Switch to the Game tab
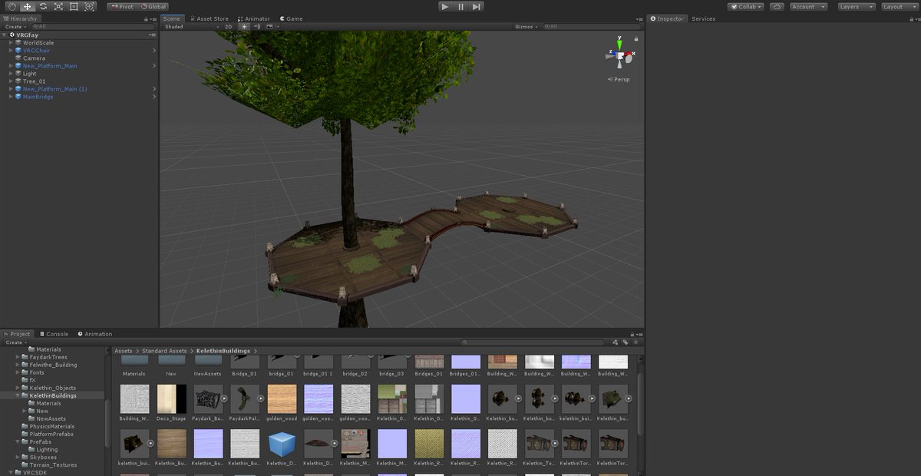 (x=292, y=18)
